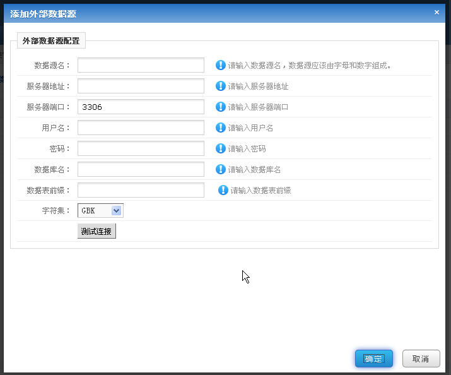Confirm with the 确定 button

click(374, 359)
